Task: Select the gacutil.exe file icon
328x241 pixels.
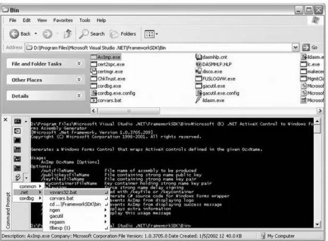Action: (198, 86)
